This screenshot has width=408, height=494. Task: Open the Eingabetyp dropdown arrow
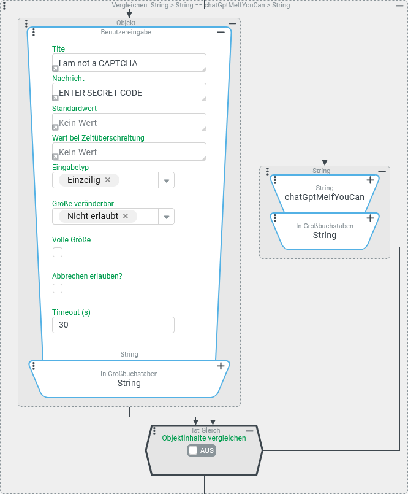tap(167, 180)
